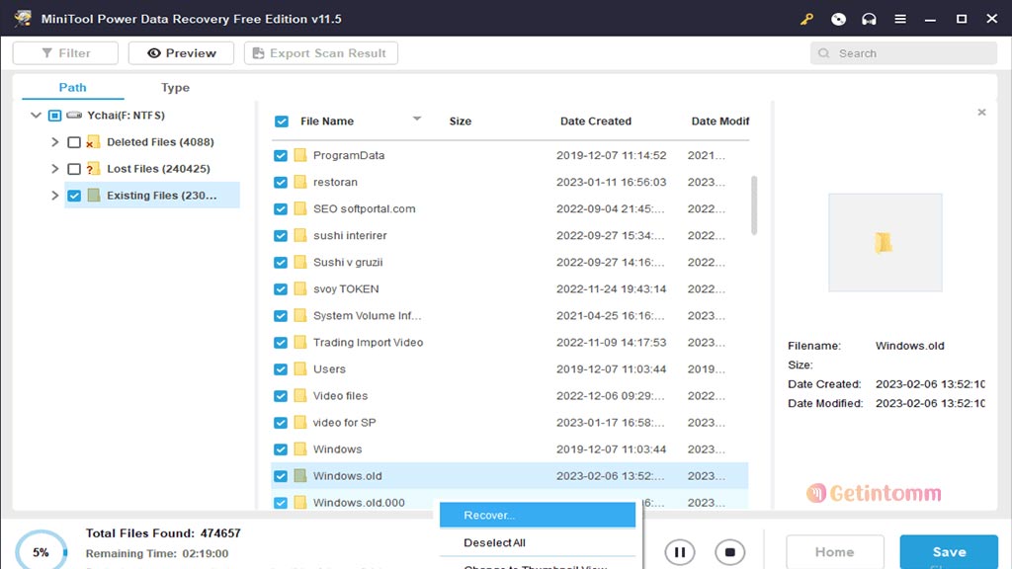Pause the scan
Screen dimensions: 1012x569
pos(680,552)
